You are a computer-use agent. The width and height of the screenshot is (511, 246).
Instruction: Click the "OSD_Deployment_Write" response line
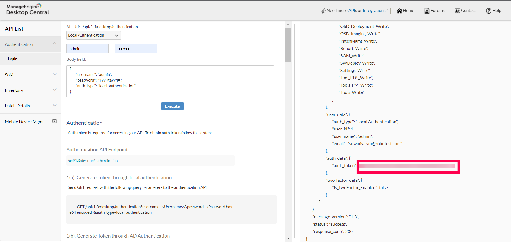point(364,27)
